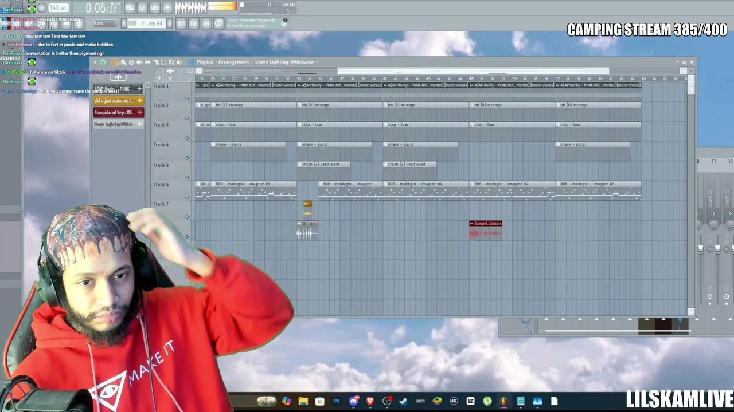Select 'Stoopidxool Keys' red item in picker

coord(118,112)
